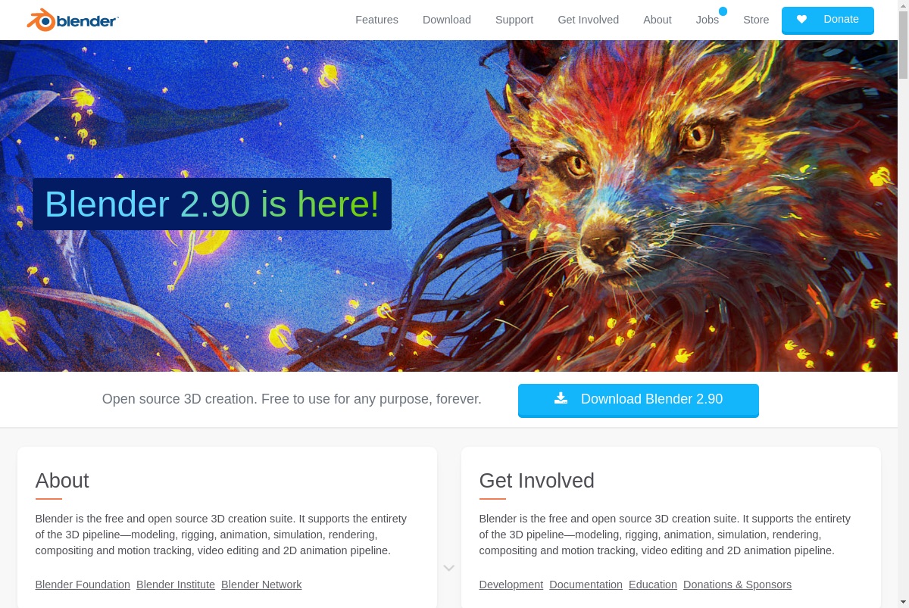This screenshot has width=909, height=608.
Task: Open the Blender Network link
Action: click(261, 585)
